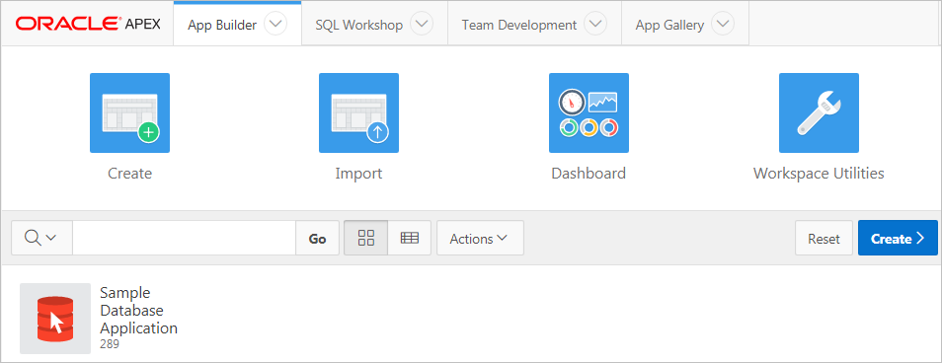This screenshot has height=363, width=942.
Task: Open the Sample Database Application icon
Action: 55,319
